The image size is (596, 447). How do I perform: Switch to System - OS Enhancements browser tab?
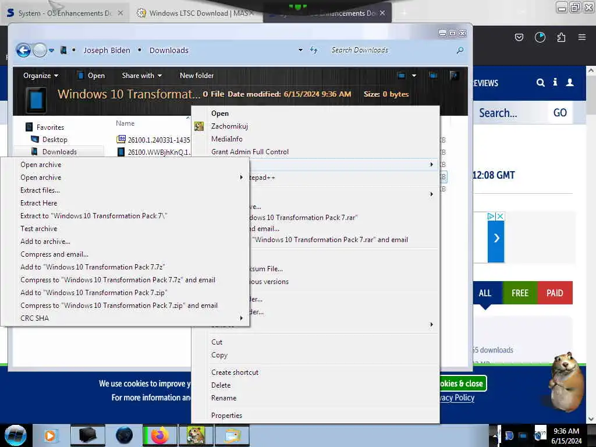(x=65, y=13)
